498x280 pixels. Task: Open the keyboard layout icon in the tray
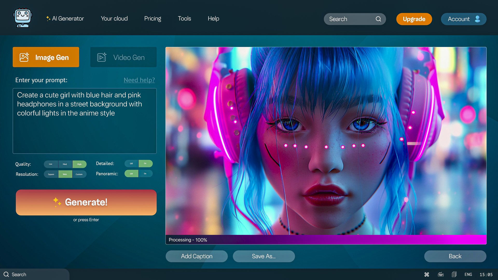441,274
